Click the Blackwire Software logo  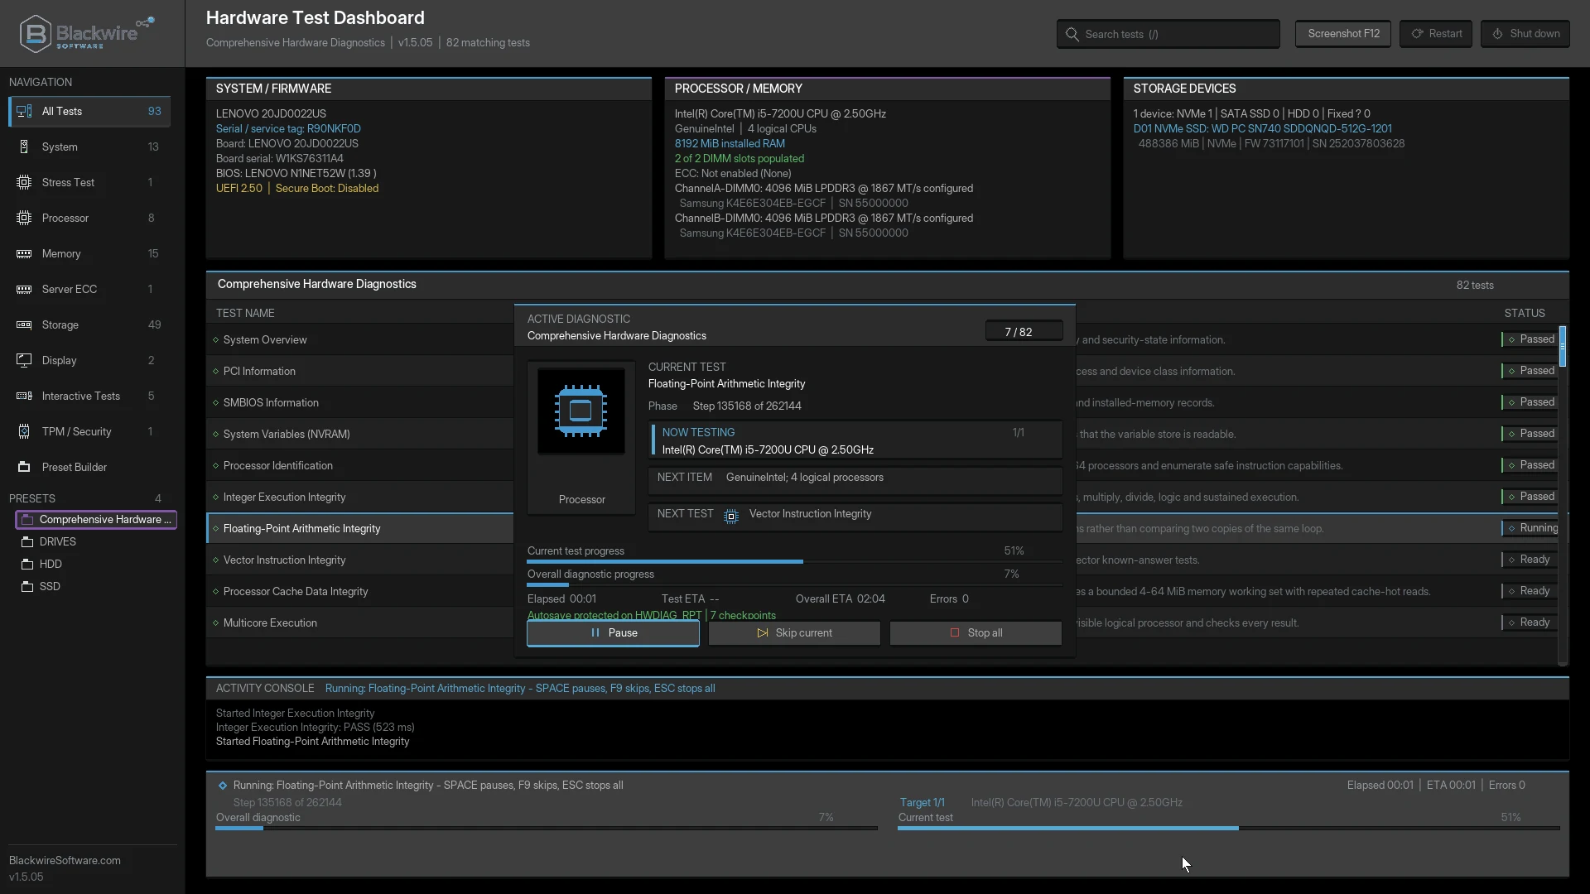86,34
